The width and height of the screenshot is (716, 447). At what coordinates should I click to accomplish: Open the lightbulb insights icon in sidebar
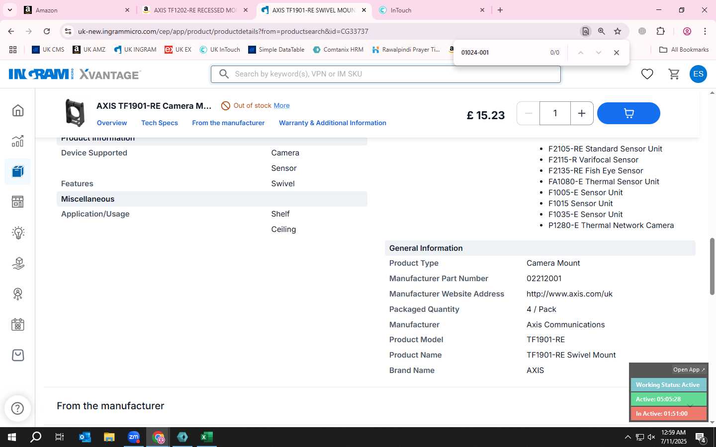18,233
